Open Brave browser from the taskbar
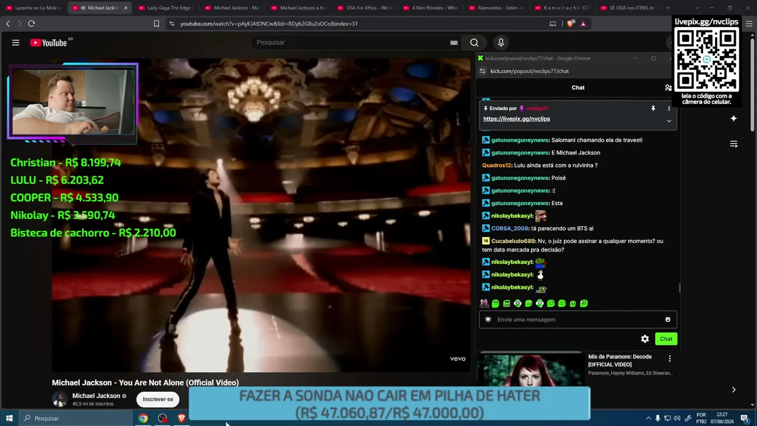The height and width of the screenshot is (426, 757). tap(182, 418)
